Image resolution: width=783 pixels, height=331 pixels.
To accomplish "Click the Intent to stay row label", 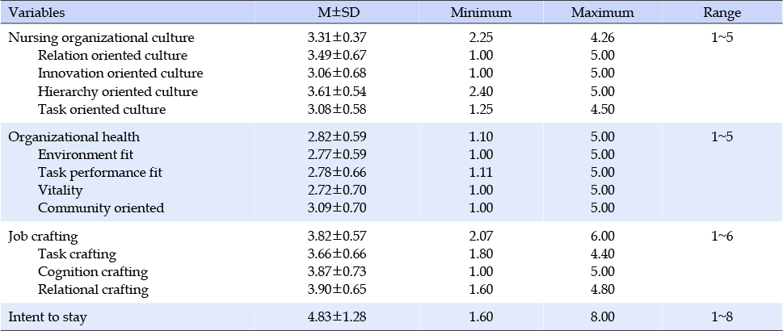I will [x=48, y=317].
